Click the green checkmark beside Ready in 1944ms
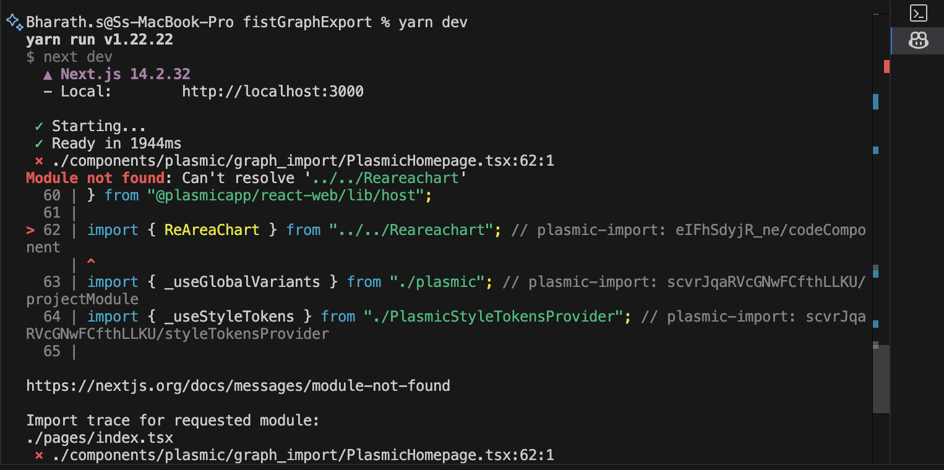 pyautogui.click(x=39, y=143)
